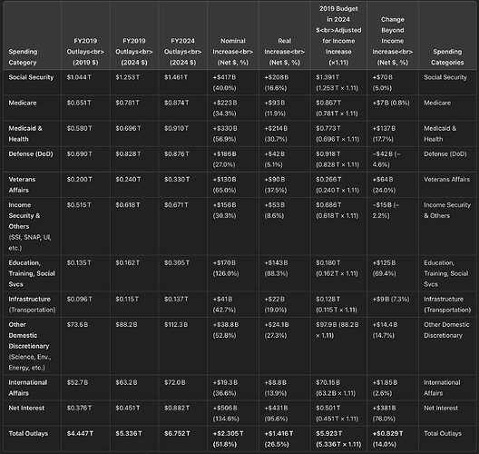479x454 pixels.
Task: Select the '+$417B (40.0%)' nominal increase cell
Action: (225, 83)
